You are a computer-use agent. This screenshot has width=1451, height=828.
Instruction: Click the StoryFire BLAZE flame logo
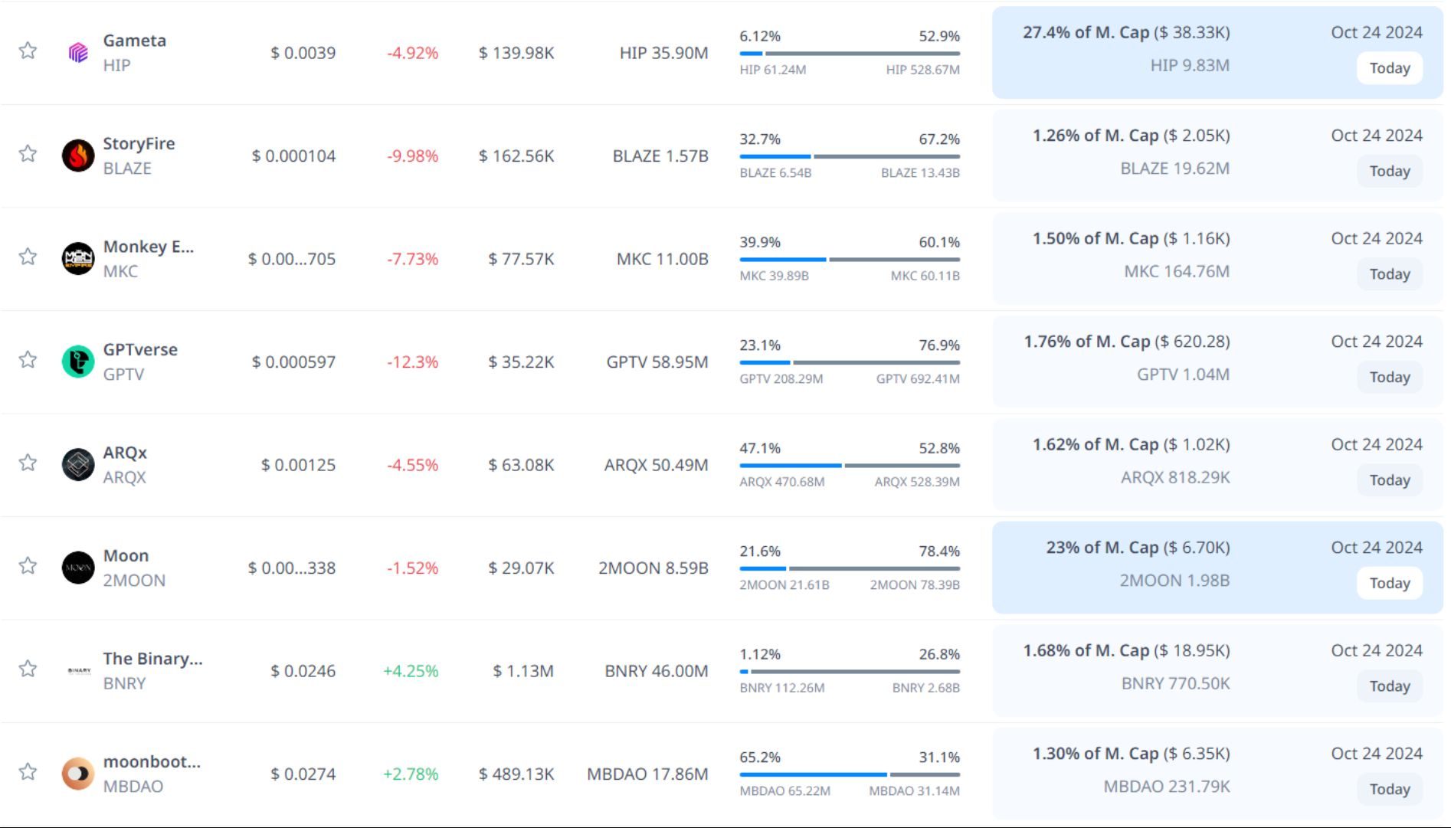pos(78,155)
